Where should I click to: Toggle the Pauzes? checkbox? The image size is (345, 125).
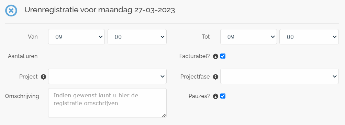[223, 96]
